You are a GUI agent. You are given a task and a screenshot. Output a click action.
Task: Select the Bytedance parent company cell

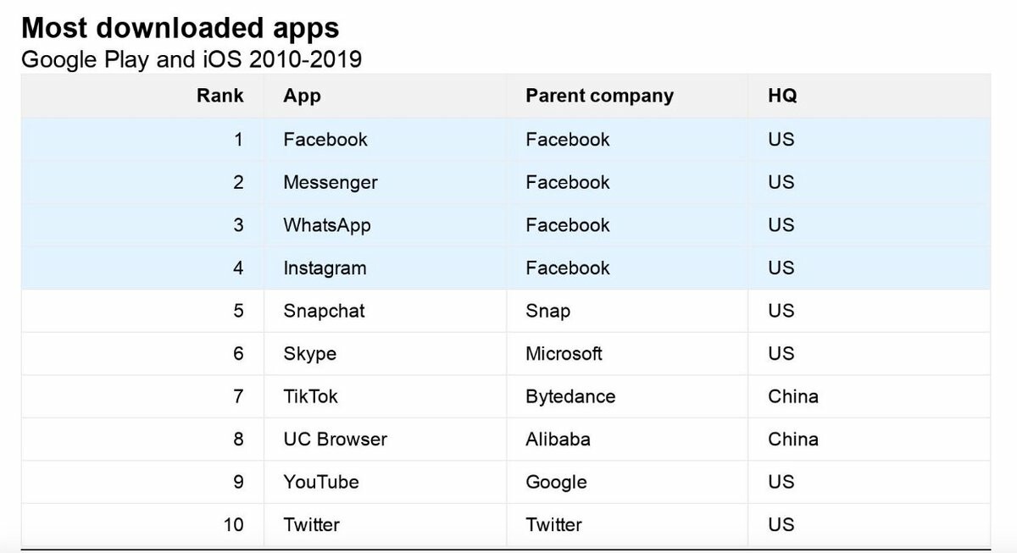pyautogui.click(x=570, y=396)
